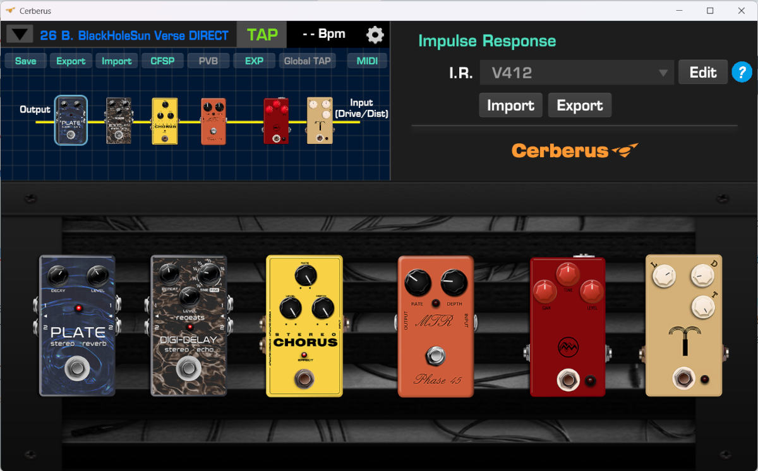Toggle the Digi-Delay footswitch

pos(188,369)
